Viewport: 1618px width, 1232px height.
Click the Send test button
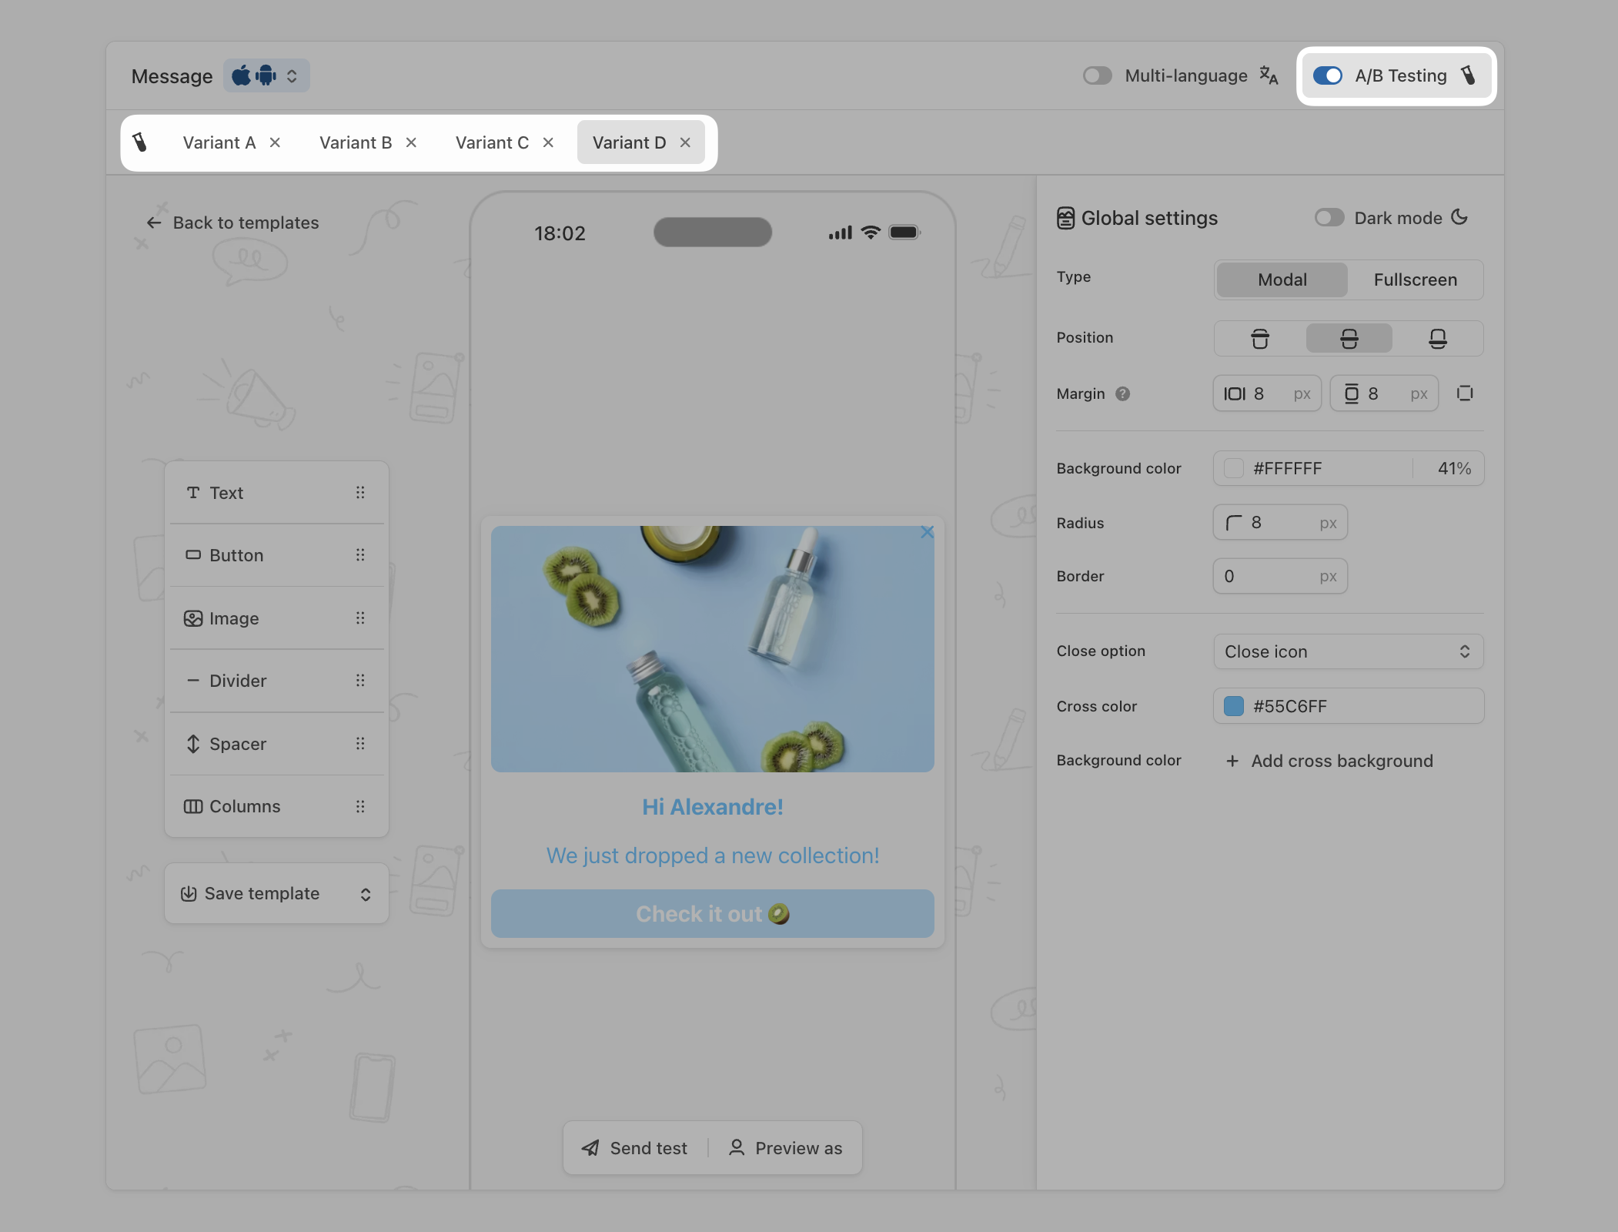(634, 1148)
